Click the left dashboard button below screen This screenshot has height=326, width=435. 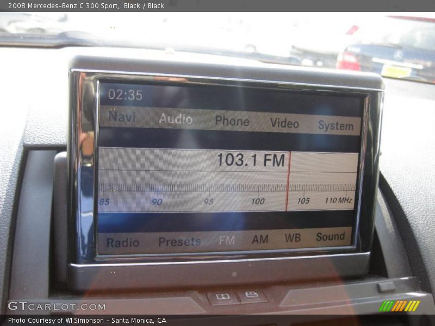tap(223, 297)
